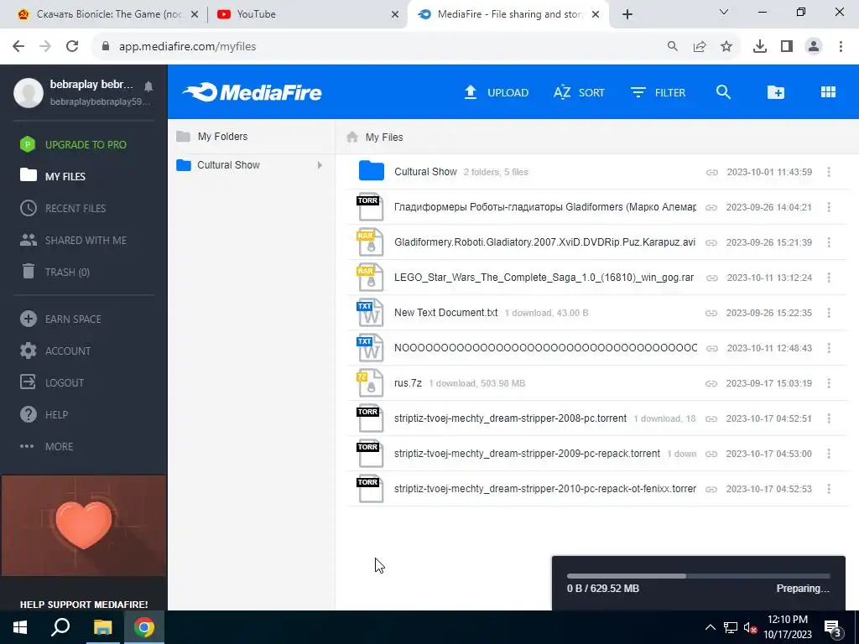
Task: Open the Filter menu
Action: (x=658, y=92)
